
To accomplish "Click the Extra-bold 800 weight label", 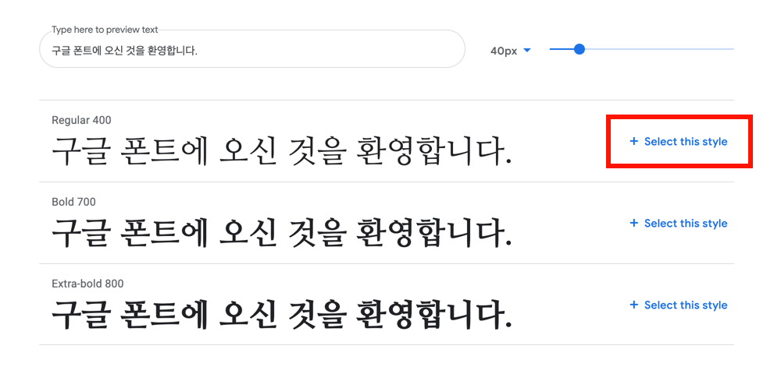I will [x=87, y=284].
